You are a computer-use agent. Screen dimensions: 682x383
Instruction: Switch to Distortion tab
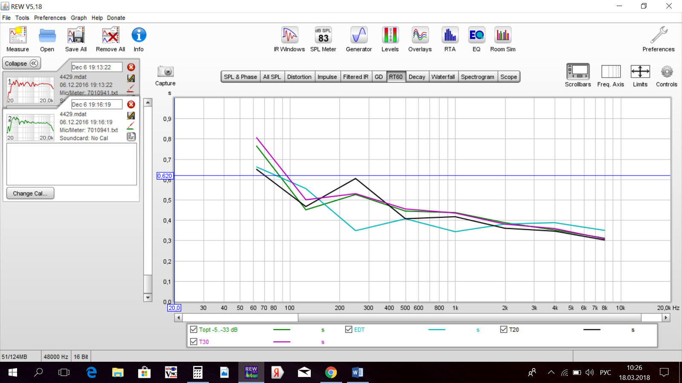pos(299,77)
